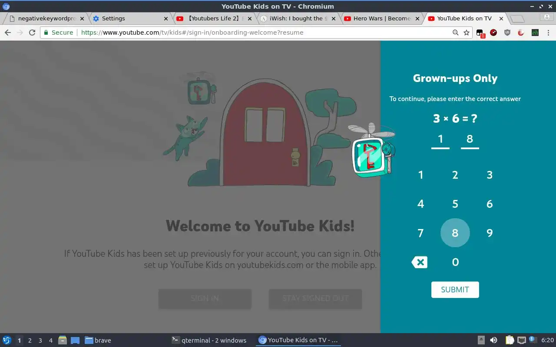Click the browser Back arrow
Screen dimensions: 556x347
point(7,33)
